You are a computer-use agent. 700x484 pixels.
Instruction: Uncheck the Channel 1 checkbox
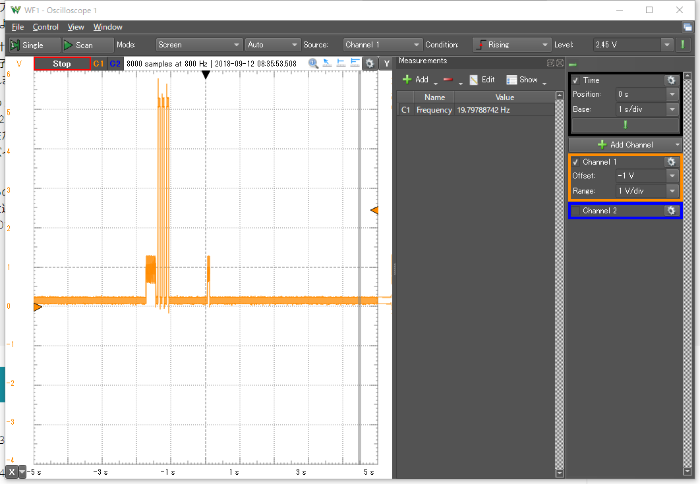click(x=576, y=162)
